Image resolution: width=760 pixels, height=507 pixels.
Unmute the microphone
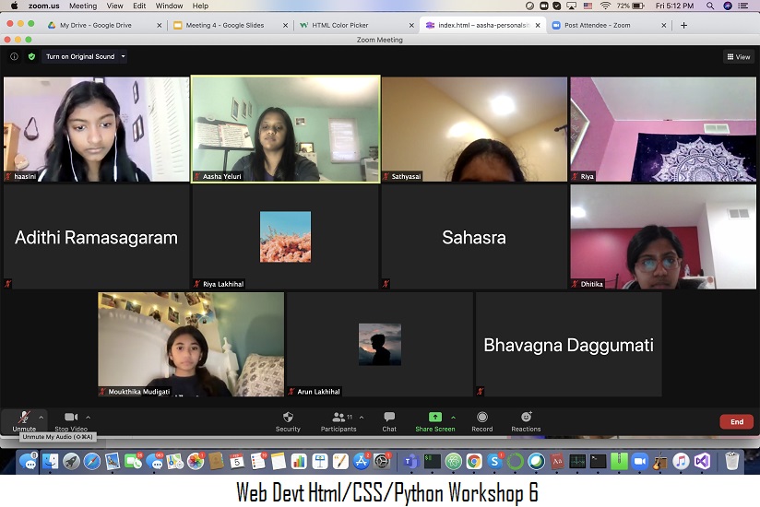tap(24, 418)
